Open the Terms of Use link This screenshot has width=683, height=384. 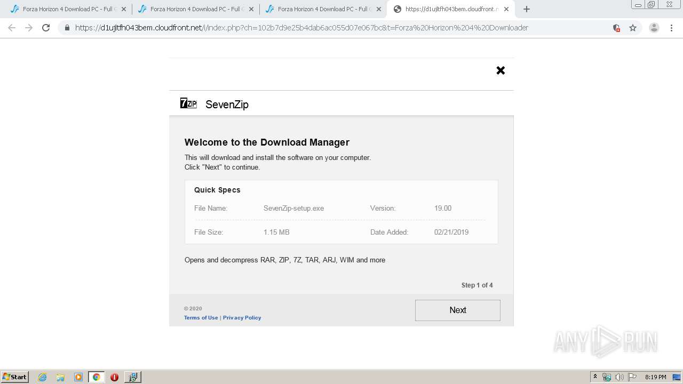201,318
